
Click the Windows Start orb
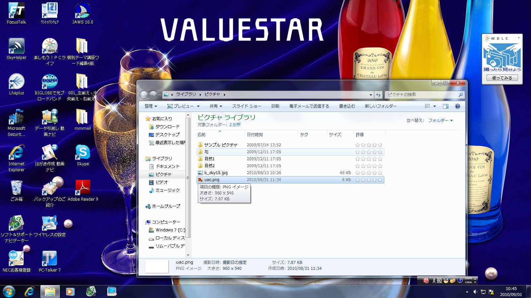tap(9, 291)
